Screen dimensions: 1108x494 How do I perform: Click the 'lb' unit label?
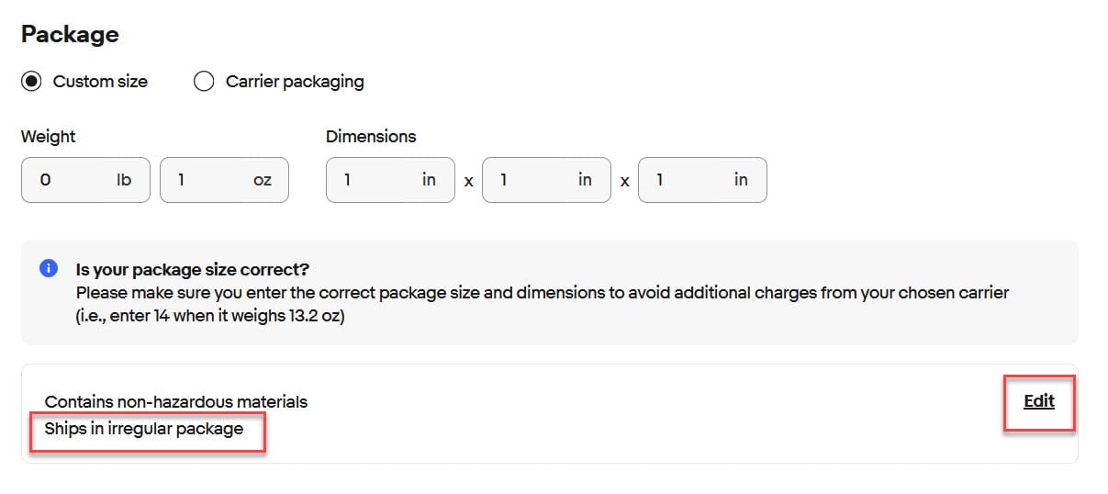(124, 180)
